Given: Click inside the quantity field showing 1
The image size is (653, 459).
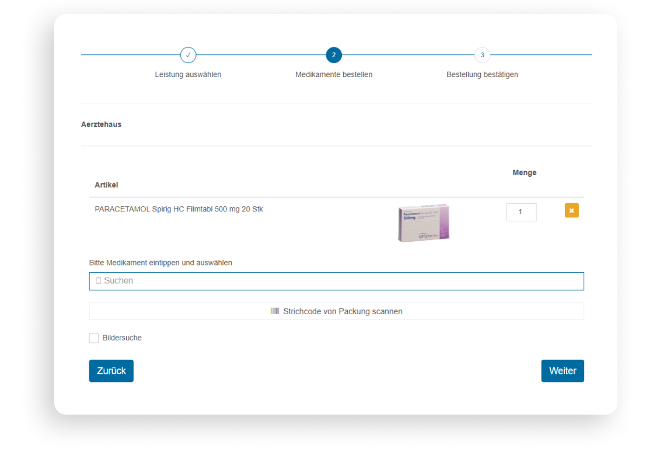Looking at the screenshot, I should tap(521, 211).
